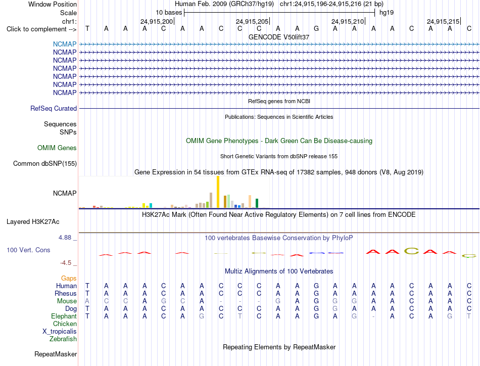
Task: Click the dark green bar in GTEx chart
Action: click(x=257, y=203)
